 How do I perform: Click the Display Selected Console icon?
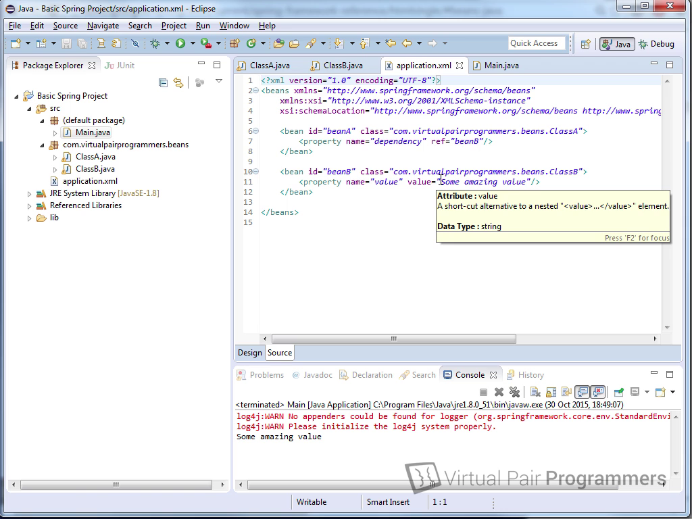[635, 392]
